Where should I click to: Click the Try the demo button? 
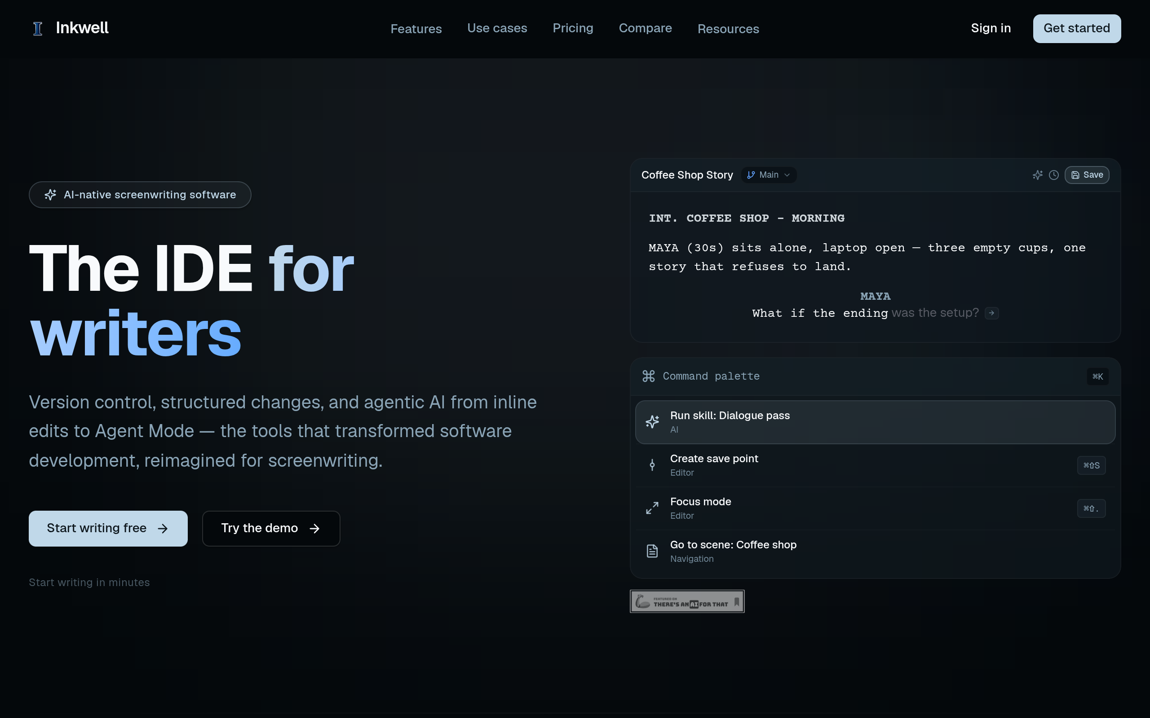tap(271, 529)
